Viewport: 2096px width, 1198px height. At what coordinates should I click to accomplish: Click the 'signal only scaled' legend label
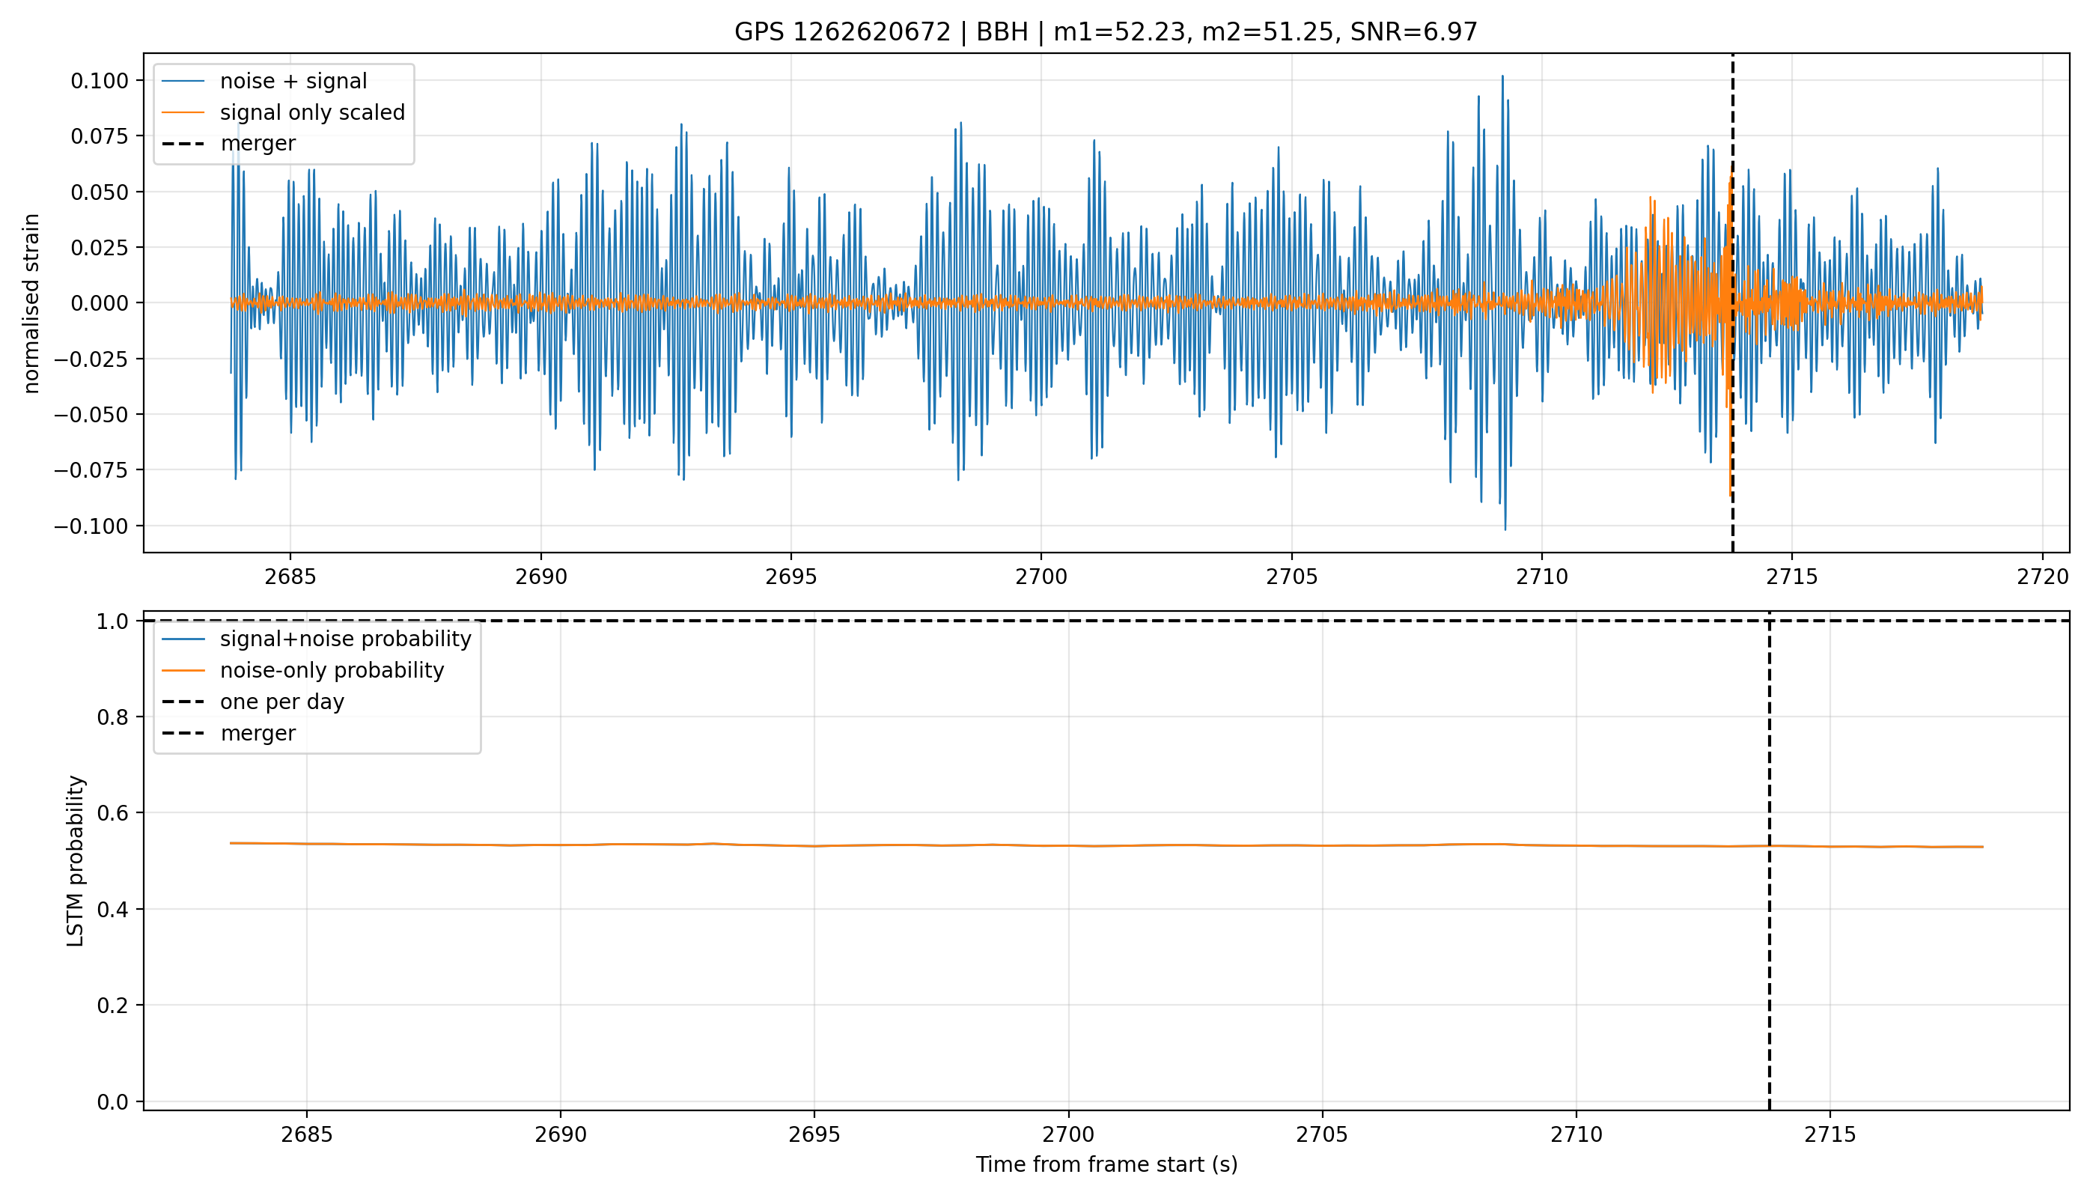313,113
